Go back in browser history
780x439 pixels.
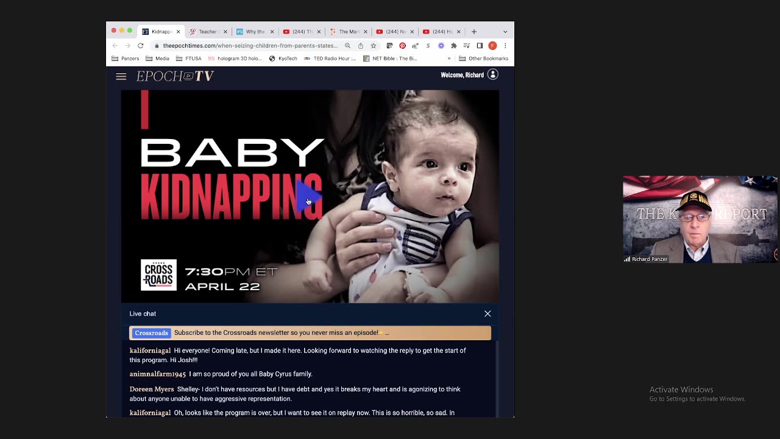coord(115,46)
